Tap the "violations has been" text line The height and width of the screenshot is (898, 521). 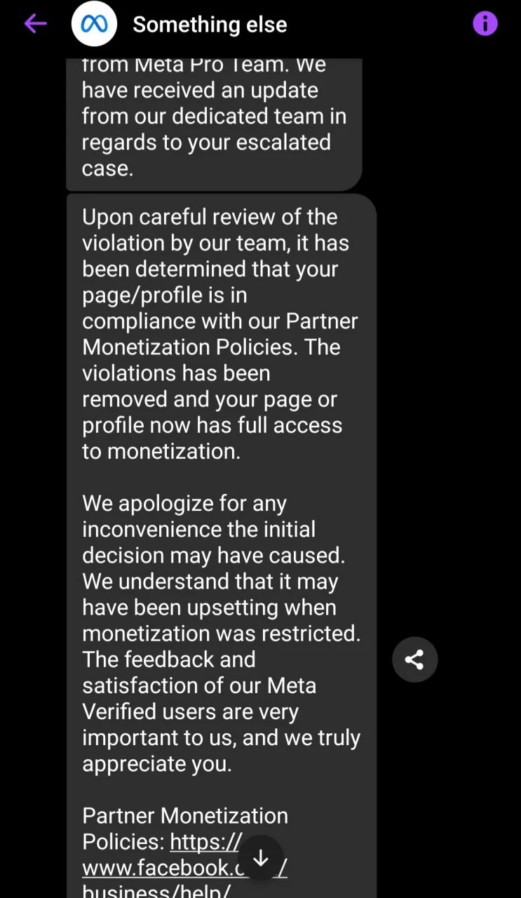coord(176,373)
